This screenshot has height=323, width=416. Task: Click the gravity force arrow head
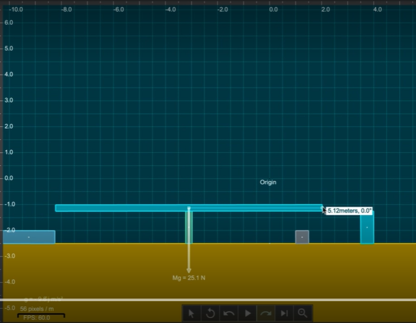coord(188,270)
